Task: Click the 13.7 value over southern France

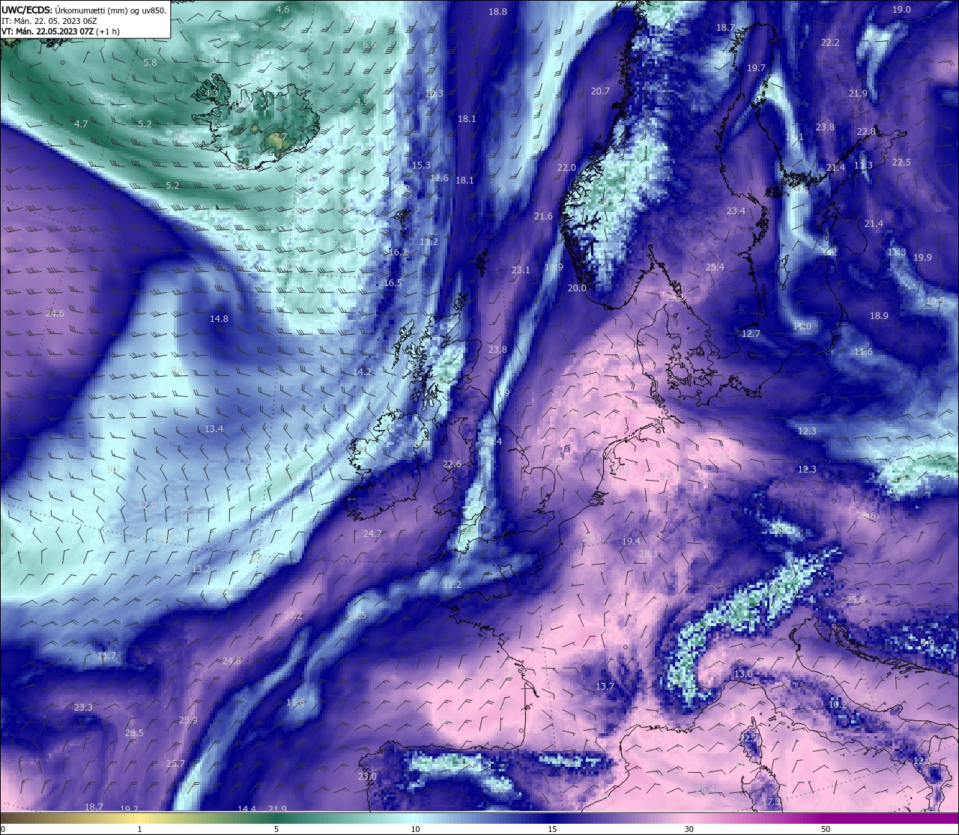Action: tap(605, 687)
